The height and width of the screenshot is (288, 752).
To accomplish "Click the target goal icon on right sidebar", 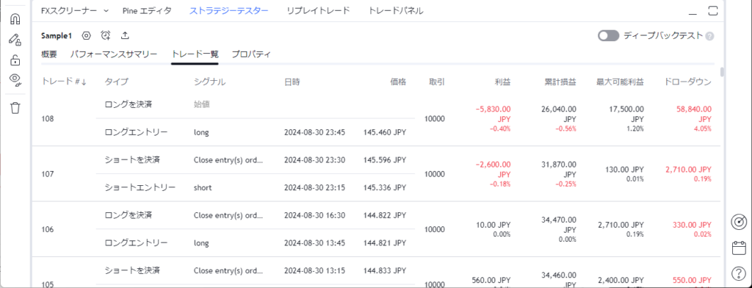I will click(739, 222).
